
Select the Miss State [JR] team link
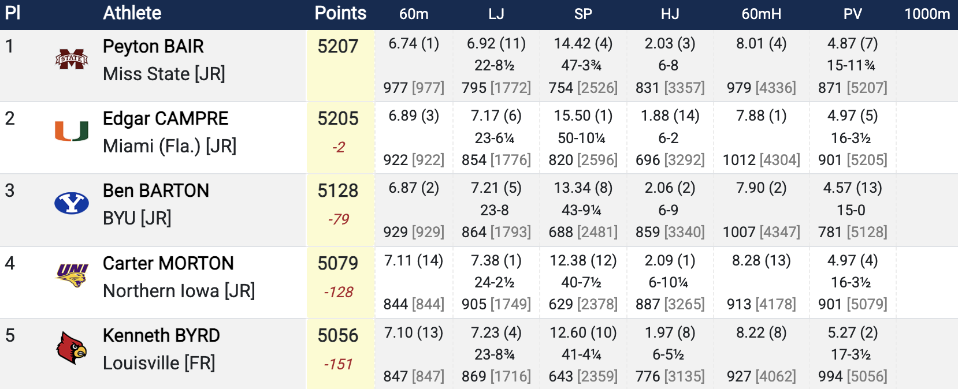(164, 74)
